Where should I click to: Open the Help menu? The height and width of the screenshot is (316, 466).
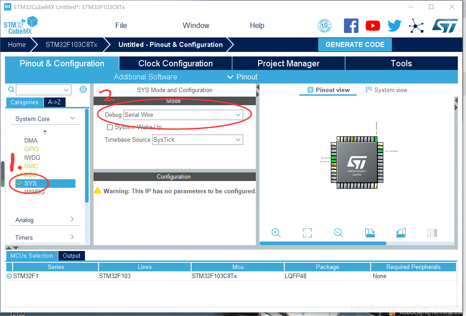click(257, 26)
